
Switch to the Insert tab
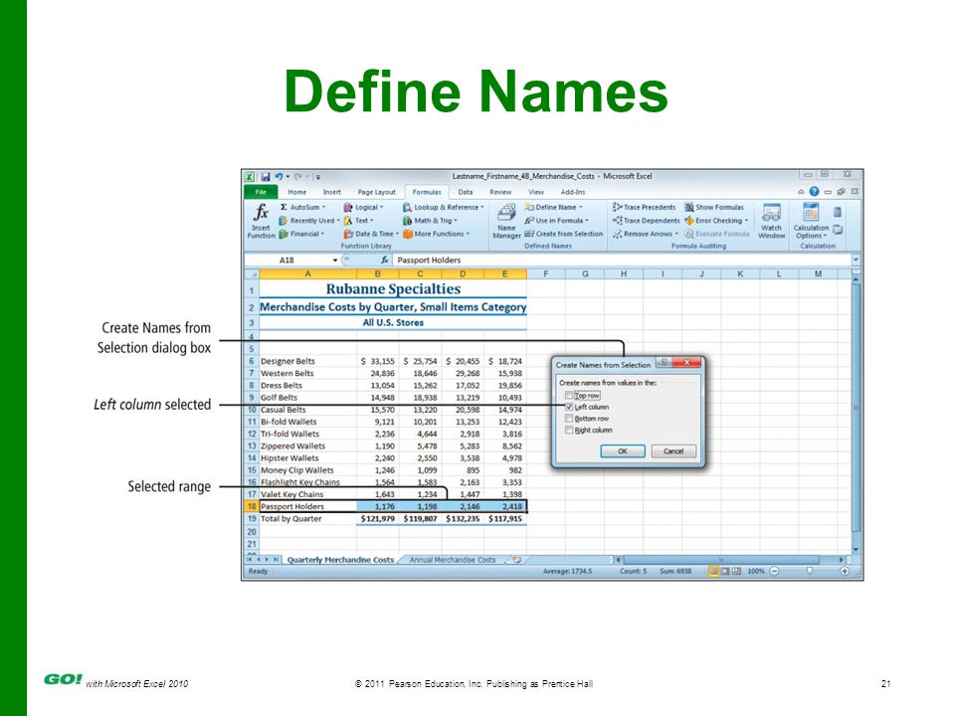pyautogui.click(x=332, y=192)
